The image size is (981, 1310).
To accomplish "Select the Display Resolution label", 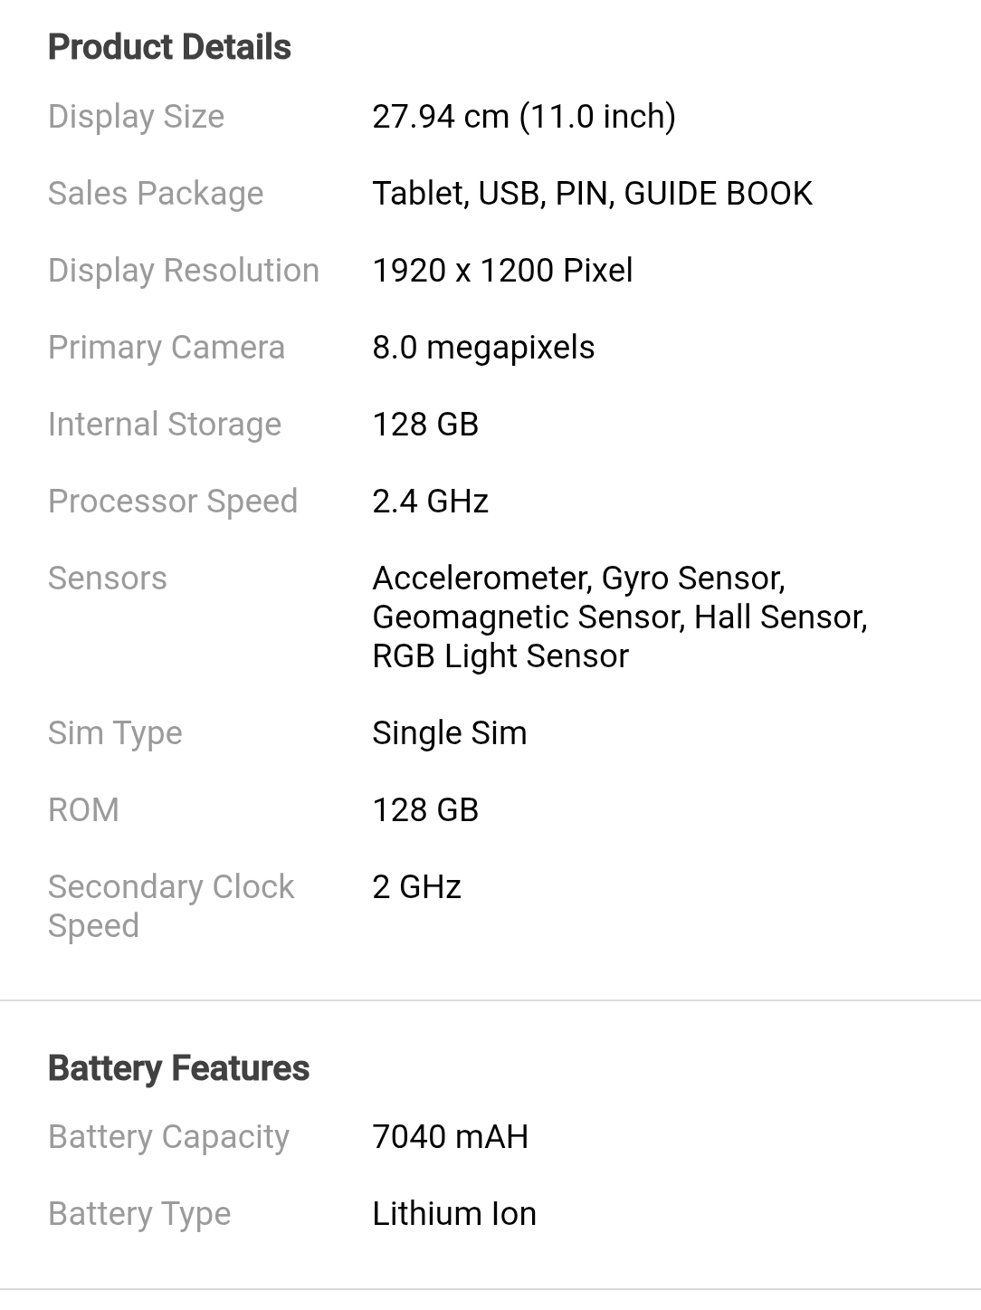I will click(x=184, y=271).
